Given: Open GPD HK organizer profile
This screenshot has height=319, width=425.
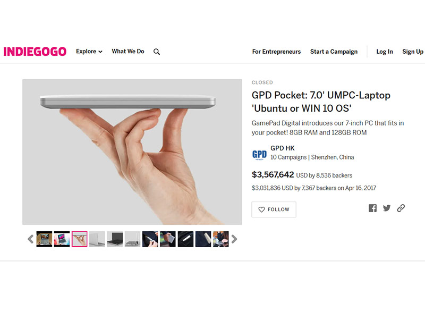Looking at the screenshot, I should (x=283, y=148).
